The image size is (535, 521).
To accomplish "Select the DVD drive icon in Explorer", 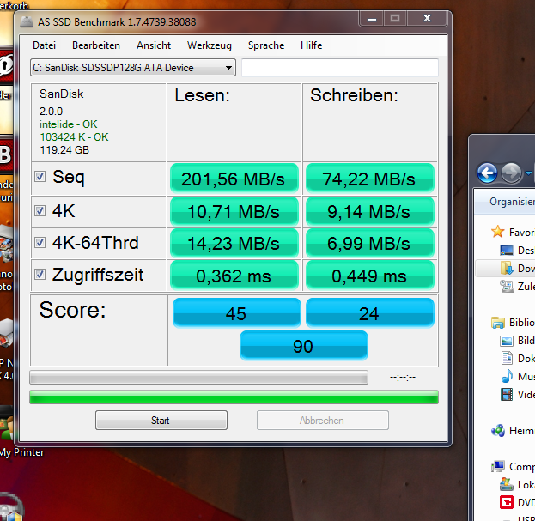I will point(507,502).
